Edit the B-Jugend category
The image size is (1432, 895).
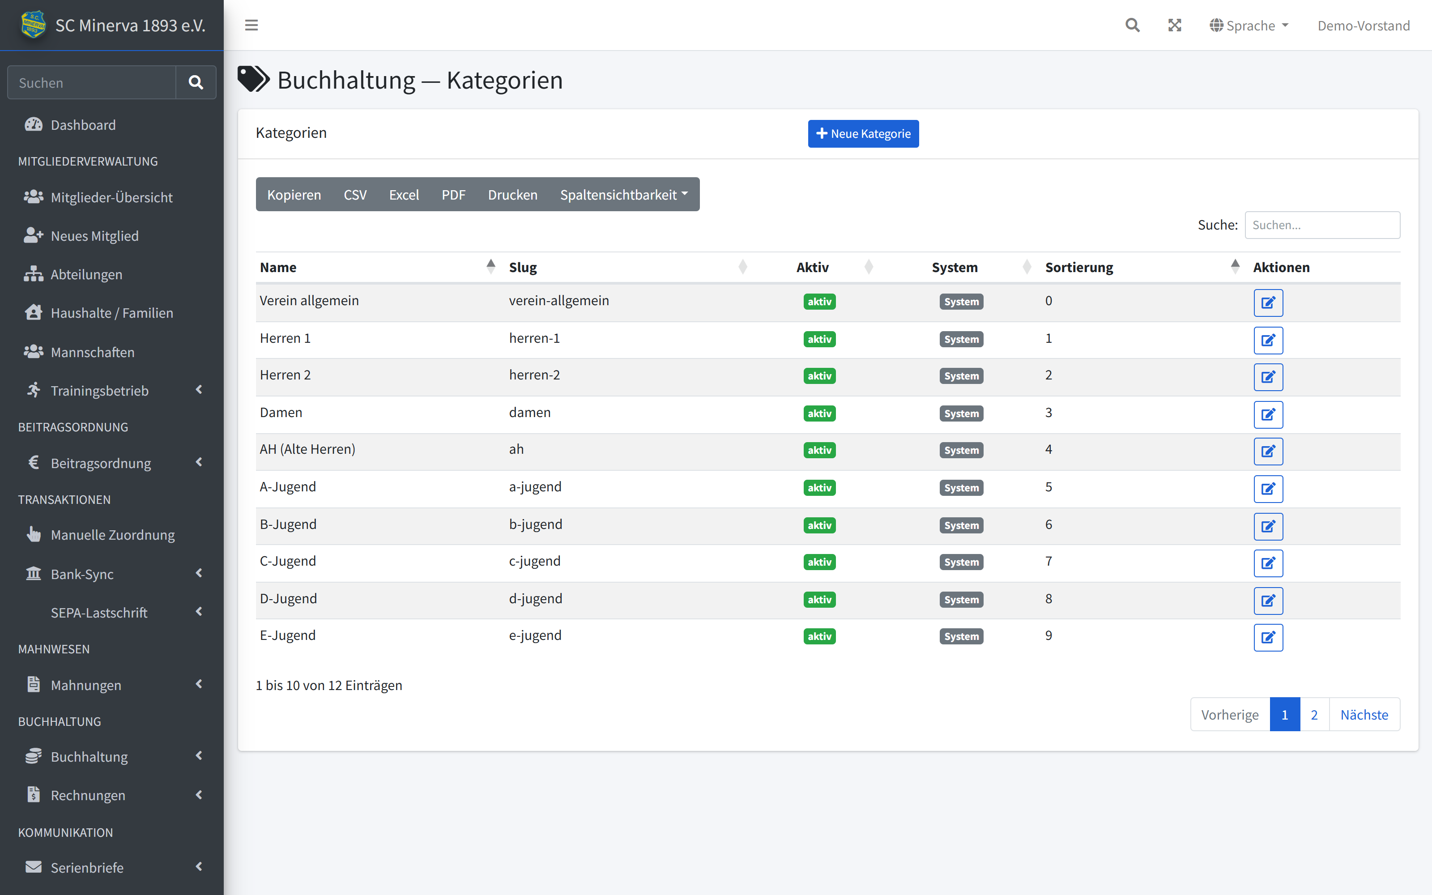pyautogui.click(x=1268, y=526)
